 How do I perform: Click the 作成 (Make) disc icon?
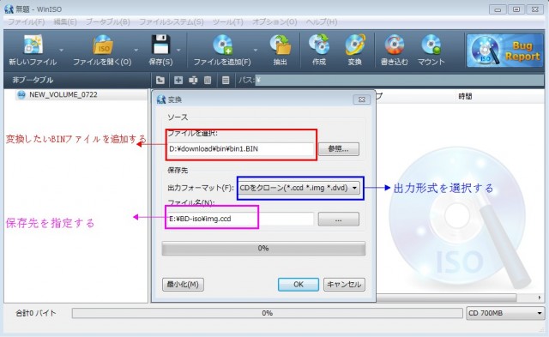point(319,45)
